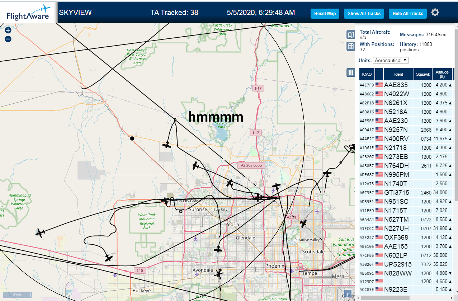Click Hide All Tracks button
The height and width of the screenshot is (301, 458).
(408, 14)
